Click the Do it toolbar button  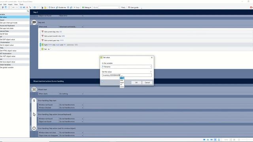point(52,7)
